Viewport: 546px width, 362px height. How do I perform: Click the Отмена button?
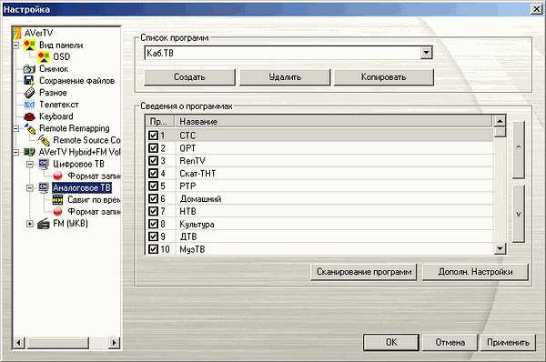click(450, 343)
